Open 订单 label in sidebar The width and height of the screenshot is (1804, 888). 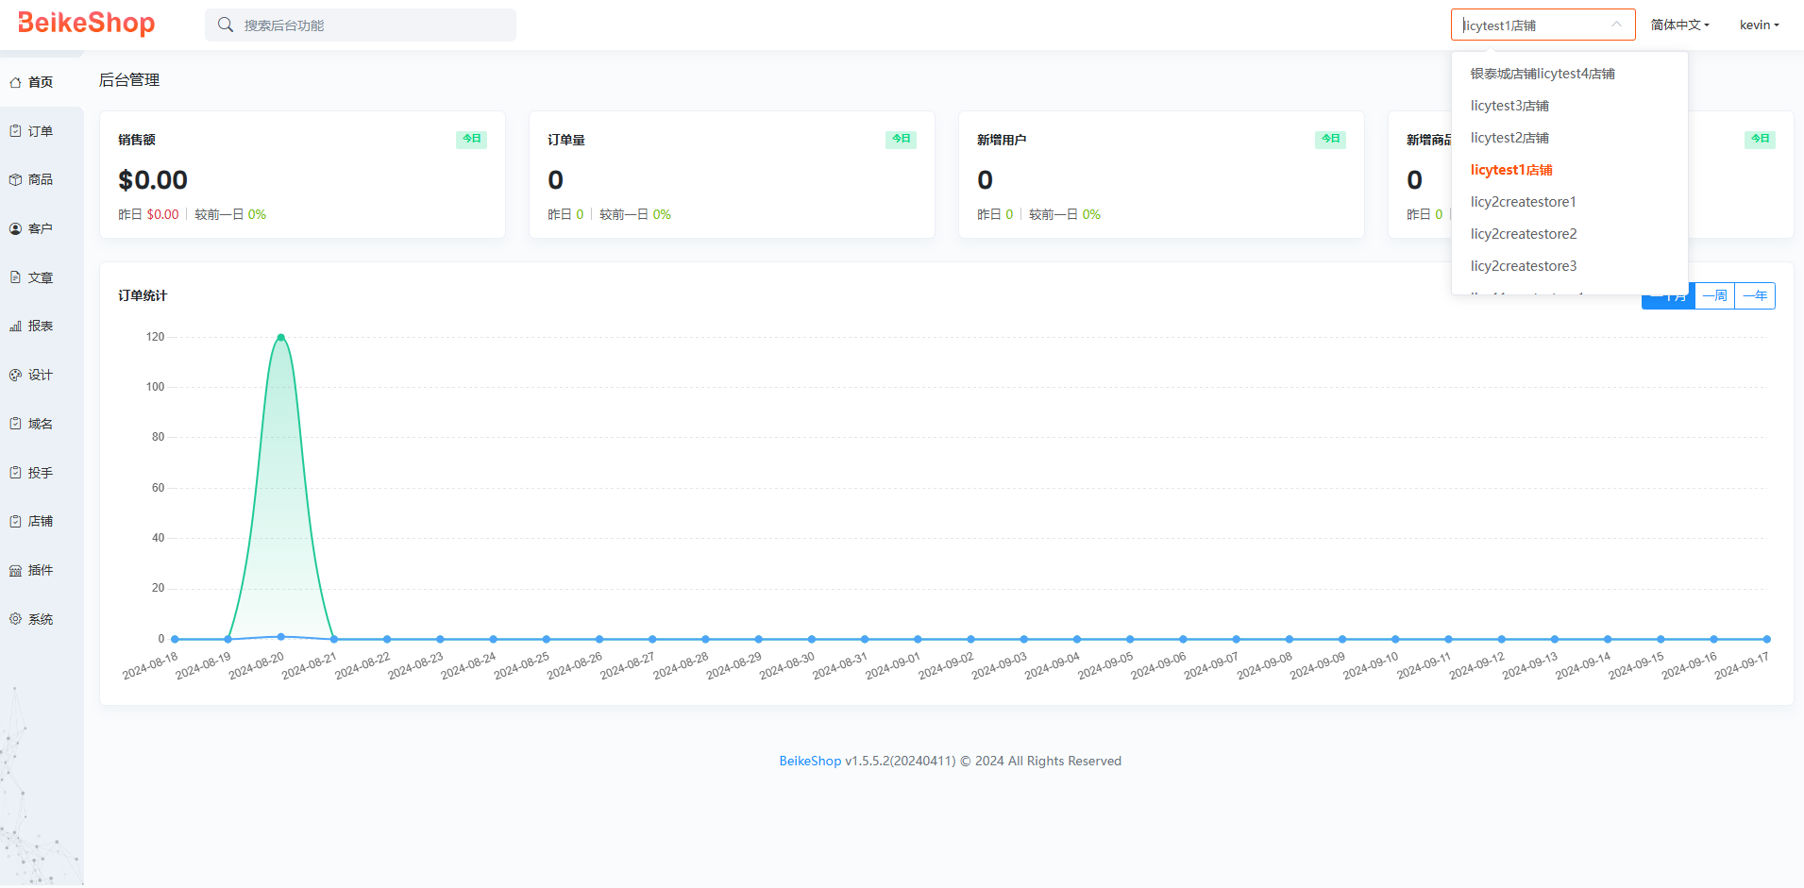coord(41,131)
